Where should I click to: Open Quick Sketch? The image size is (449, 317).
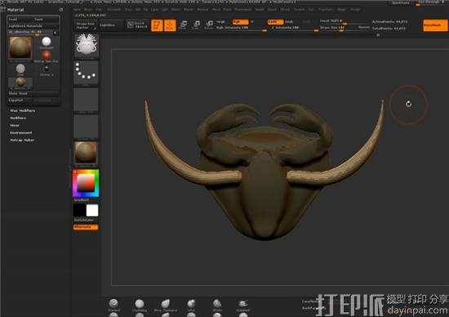click(137, 25)
